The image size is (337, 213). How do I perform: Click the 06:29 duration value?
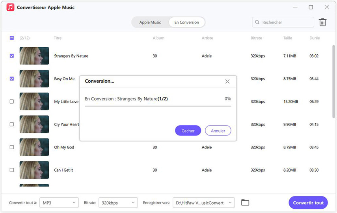coord(314,102)
